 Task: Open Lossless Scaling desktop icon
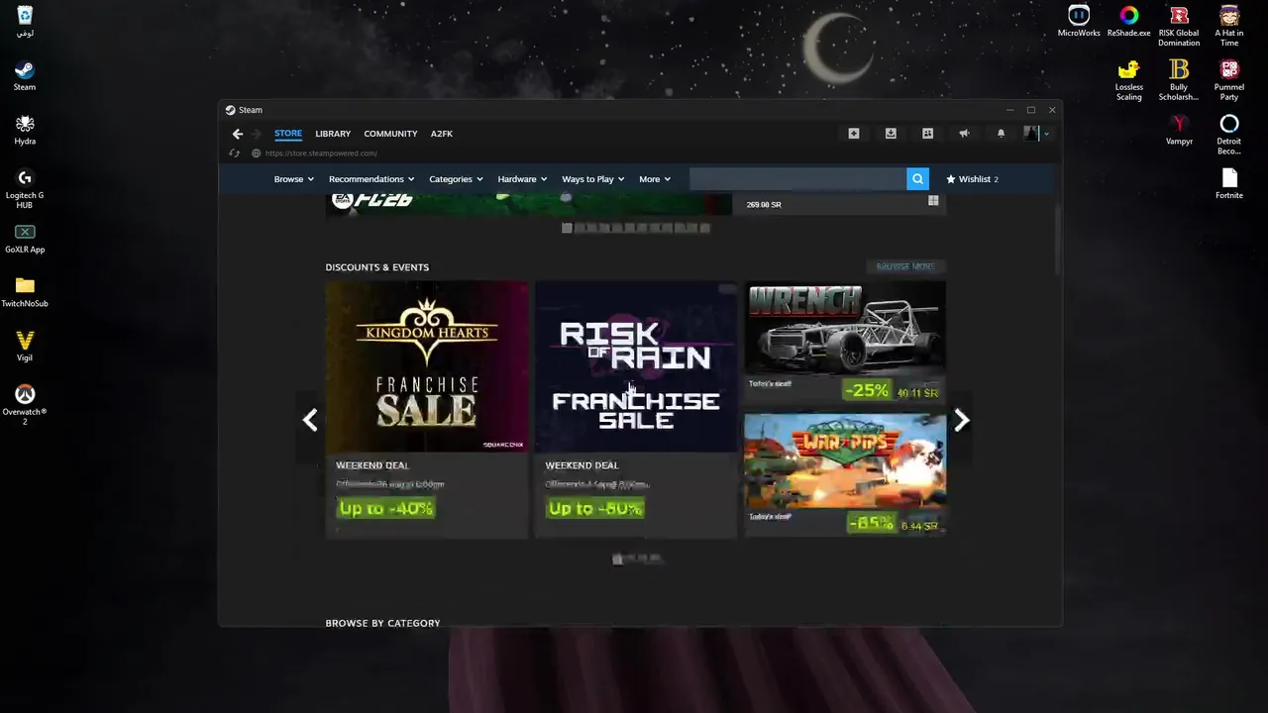[x=1129, y=80]
